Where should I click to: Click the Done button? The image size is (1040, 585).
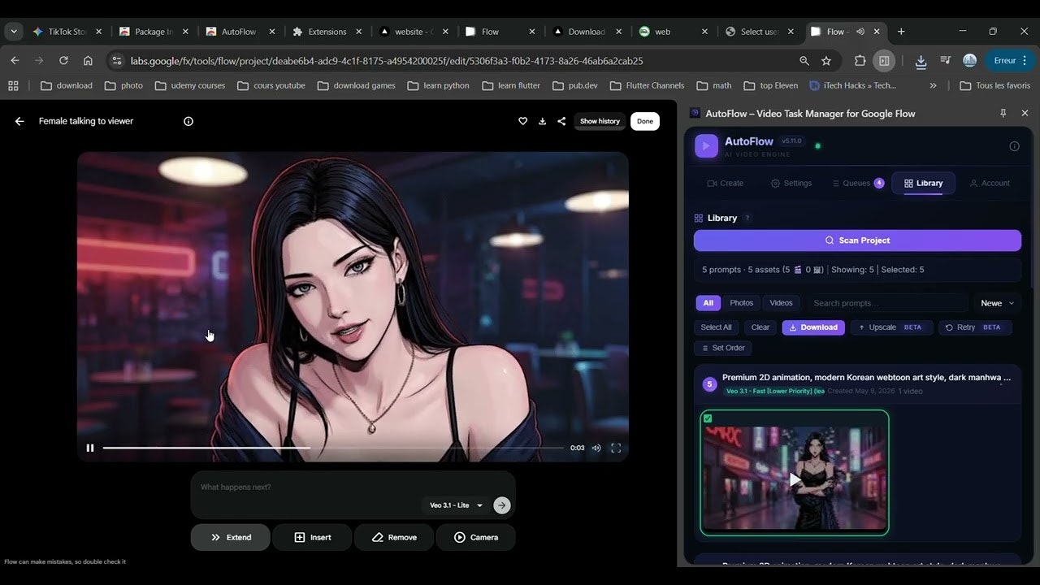[x=645, y=121]
